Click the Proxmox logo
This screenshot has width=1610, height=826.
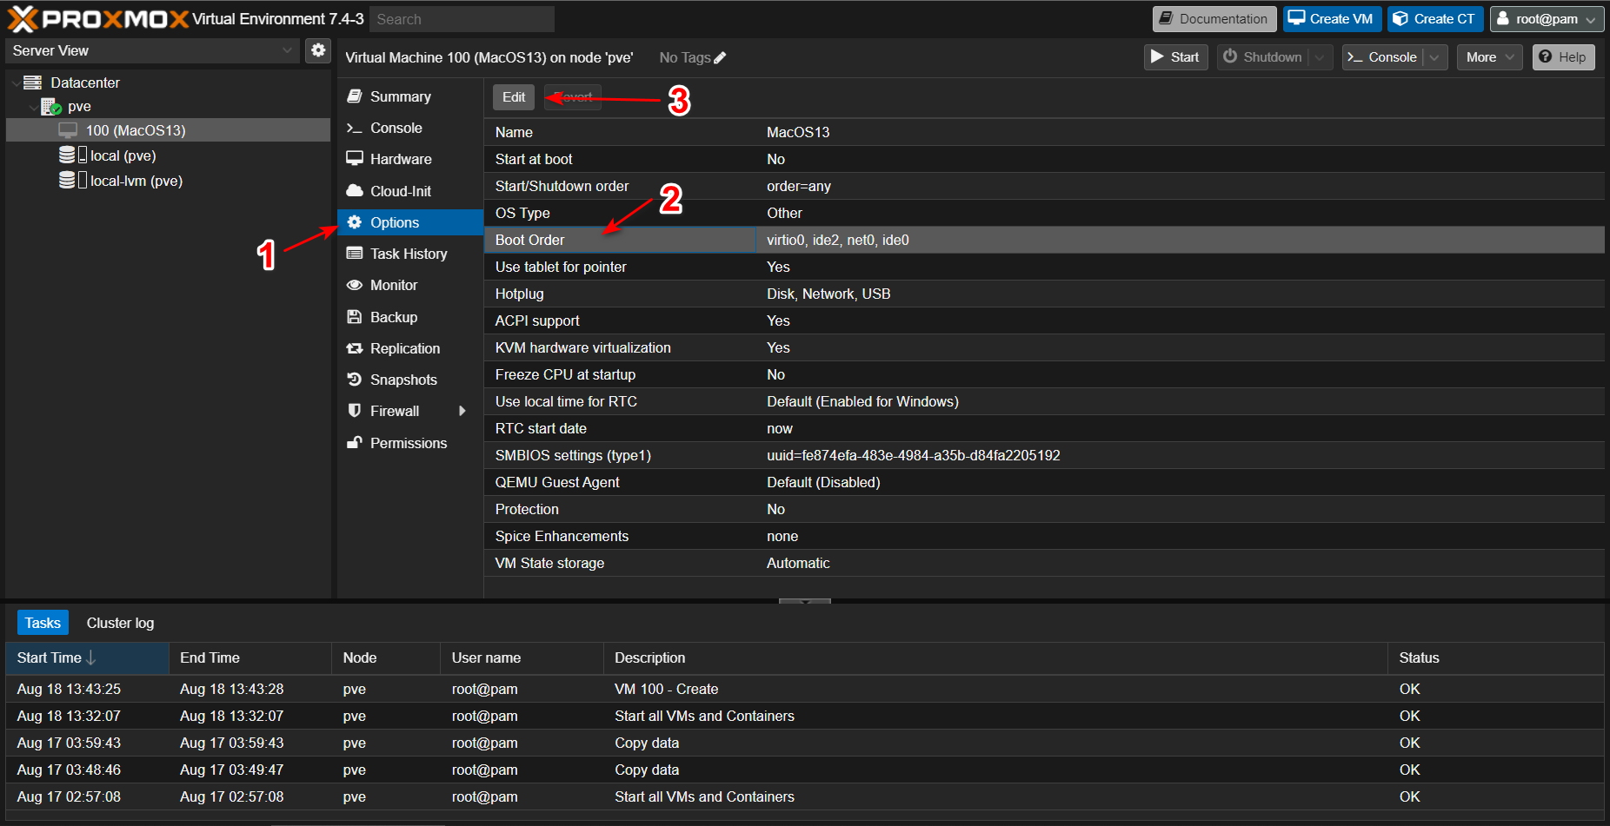[97, 19]
